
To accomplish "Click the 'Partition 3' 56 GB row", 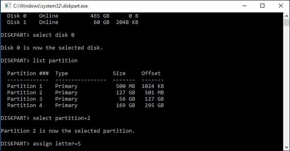I will click(x=85, y=99).
